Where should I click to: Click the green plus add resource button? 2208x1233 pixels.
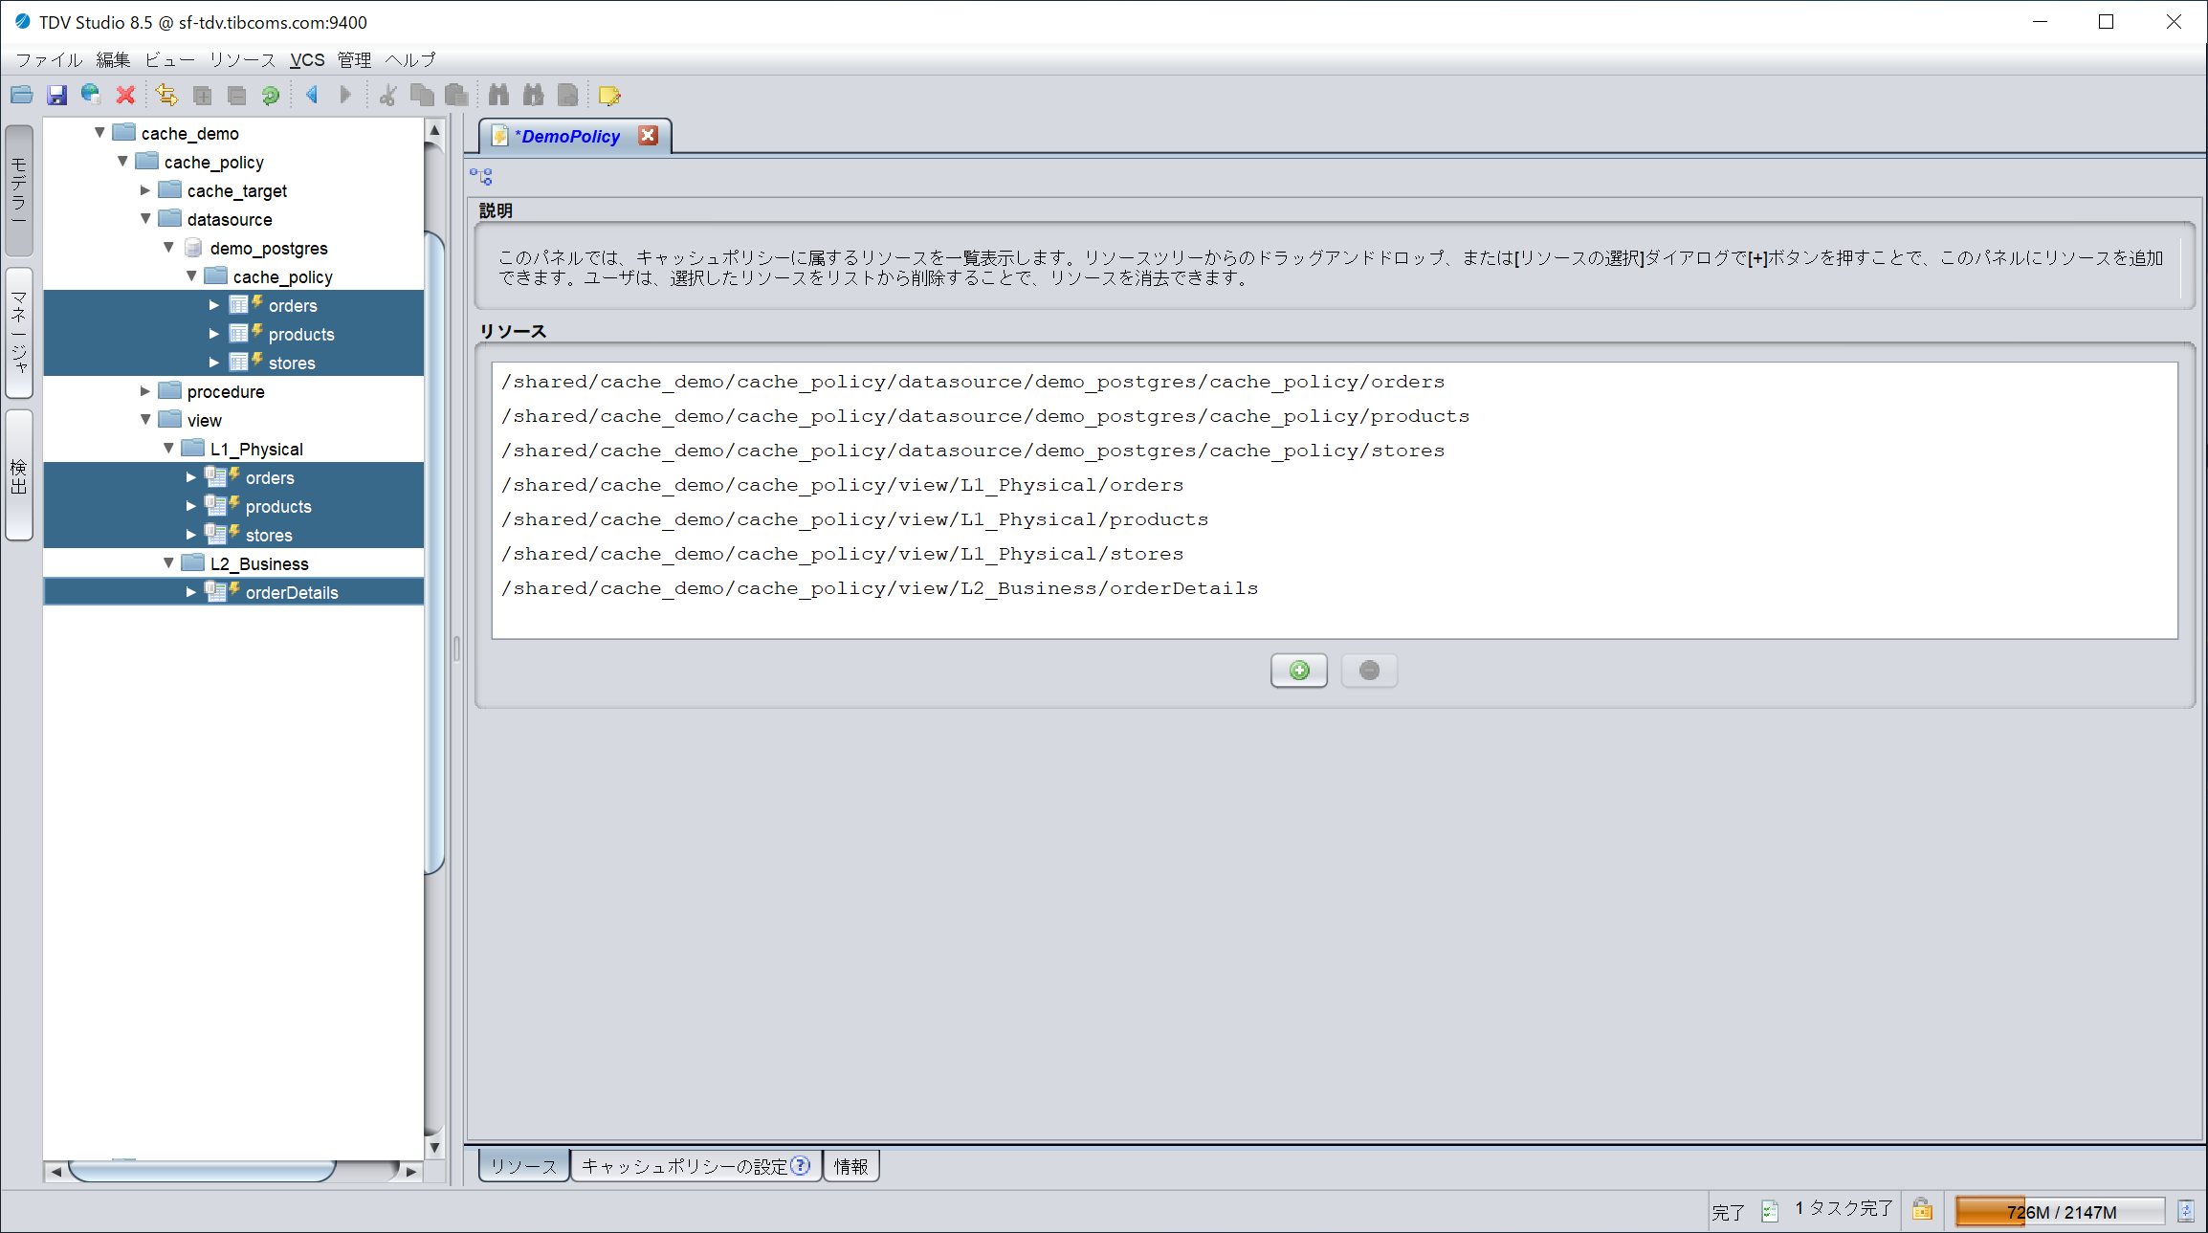point(1299,671)
